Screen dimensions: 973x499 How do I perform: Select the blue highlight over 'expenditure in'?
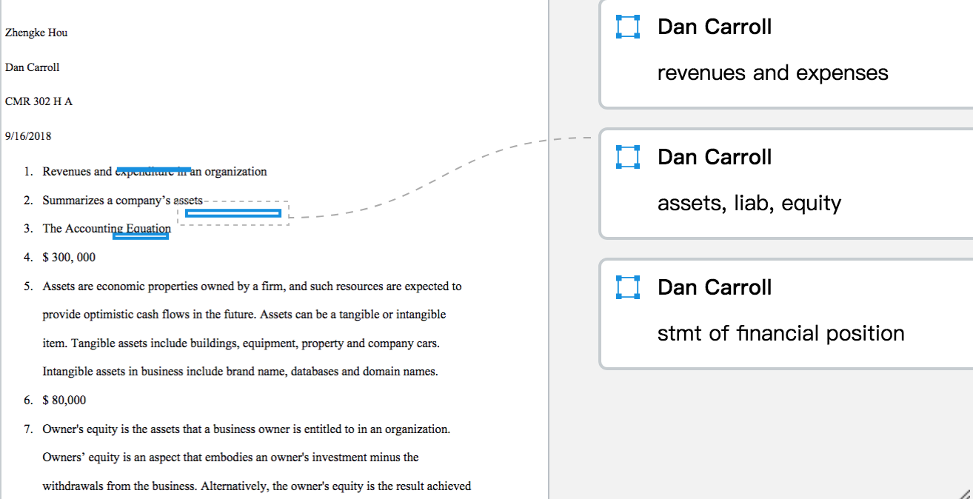tap(154, 170)
